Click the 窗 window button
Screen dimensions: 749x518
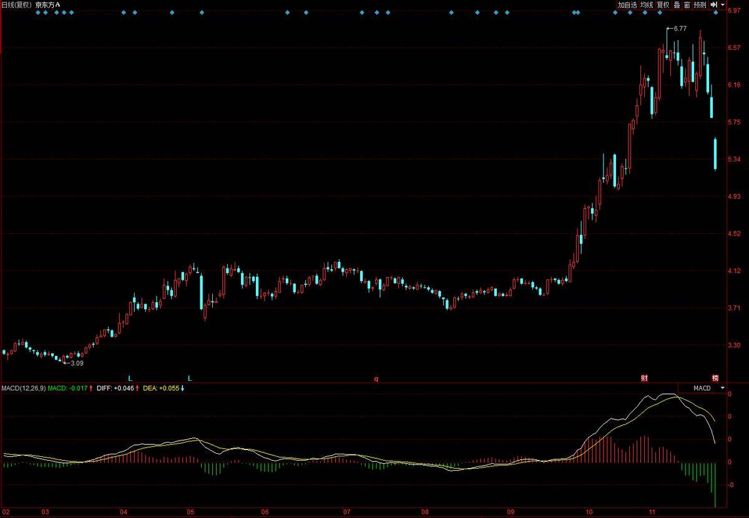pos(687,4)
